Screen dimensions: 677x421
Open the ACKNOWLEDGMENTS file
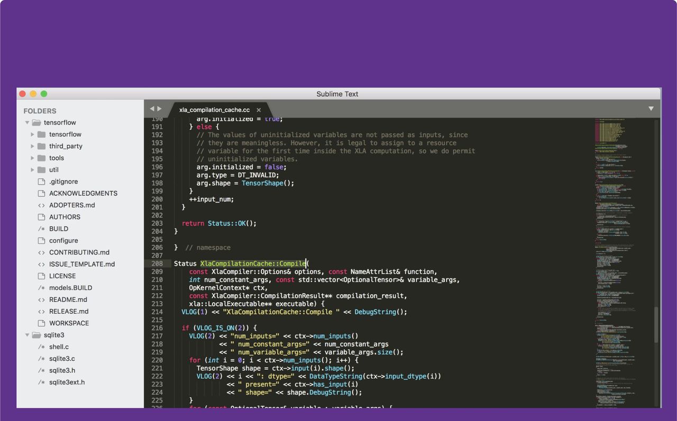click(83, 193)
